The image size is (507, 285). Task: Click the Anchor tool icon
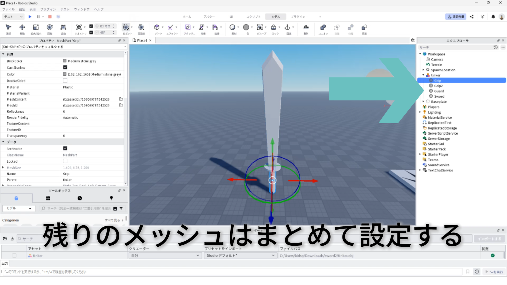(287, 27)
